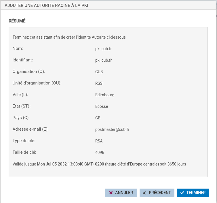Click the key size value 4096
Screen dimensions: 217x203
click(x=100, y=153)
